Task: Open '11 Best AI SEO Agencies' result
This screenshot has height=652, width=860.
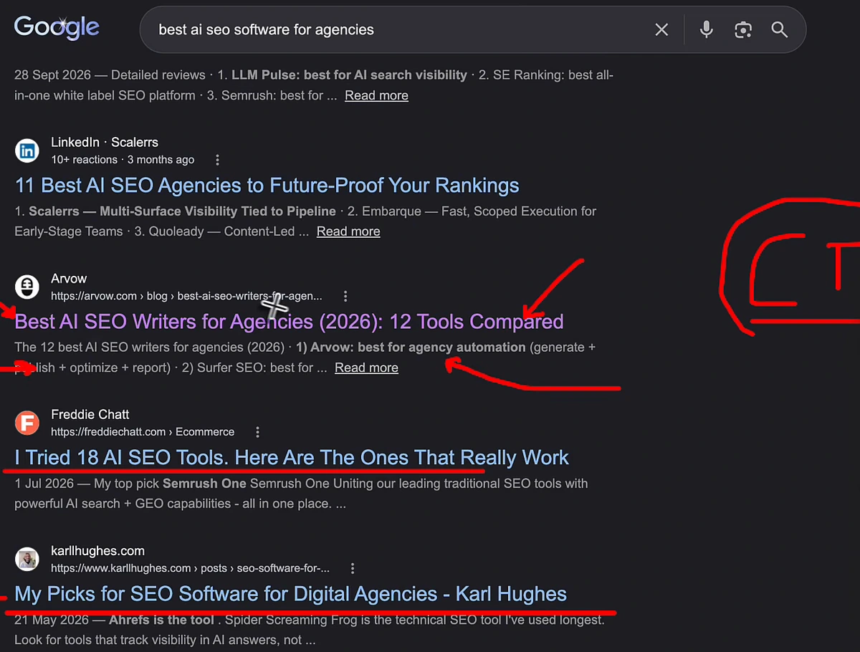Action: 267,186
